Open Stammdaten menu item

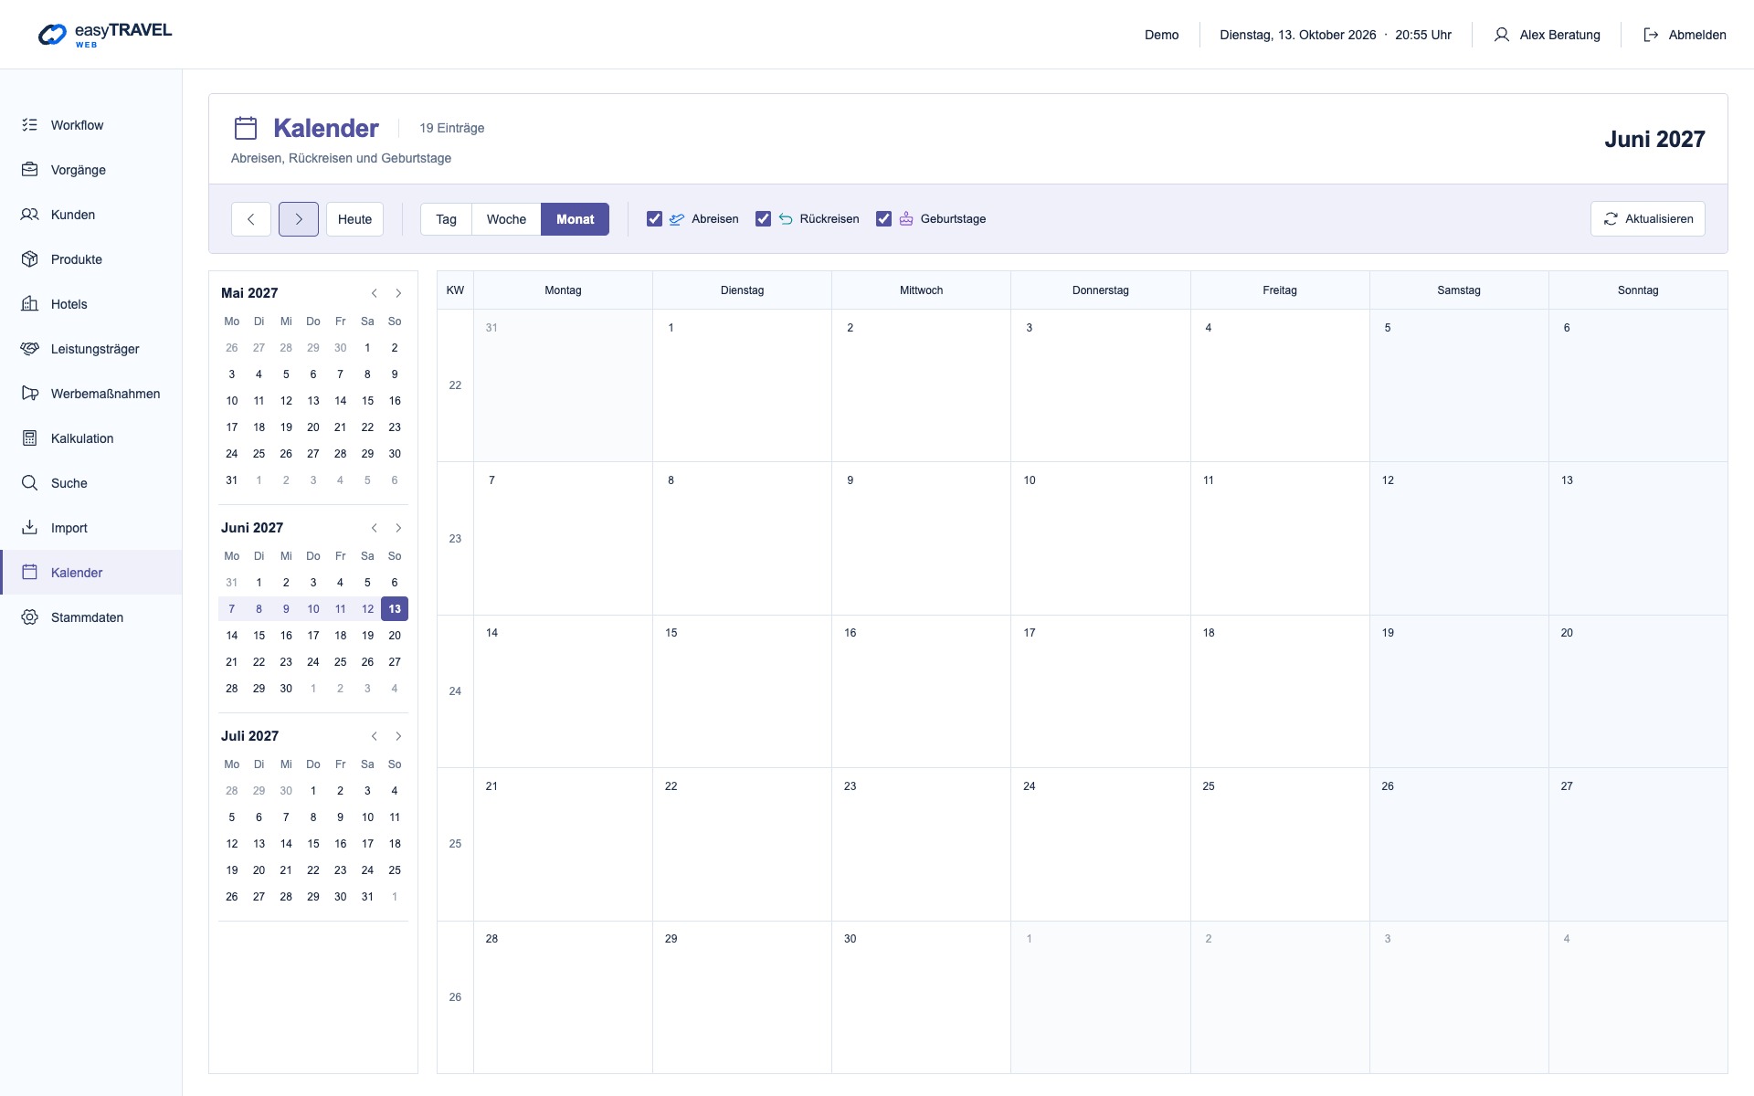click(91, 617)
